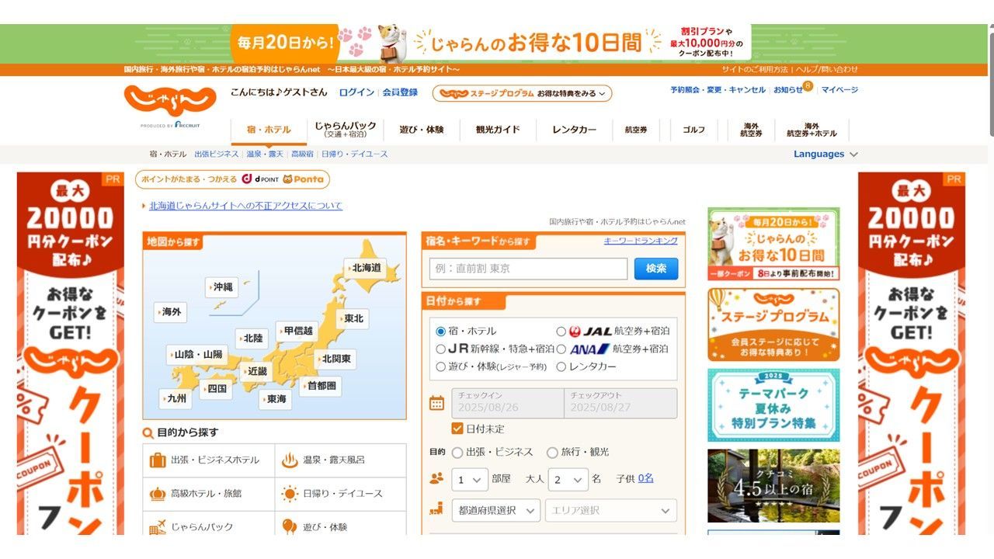
Task: Click the Jalan logo icon
Action: pos(170,101)
